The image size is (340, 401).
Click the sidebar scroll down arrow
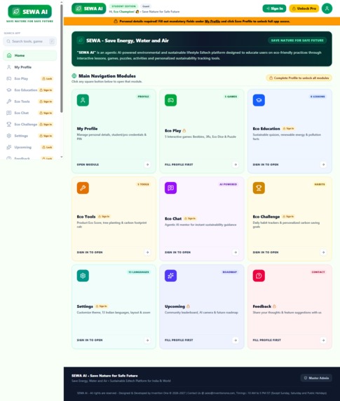coord(62,157)
